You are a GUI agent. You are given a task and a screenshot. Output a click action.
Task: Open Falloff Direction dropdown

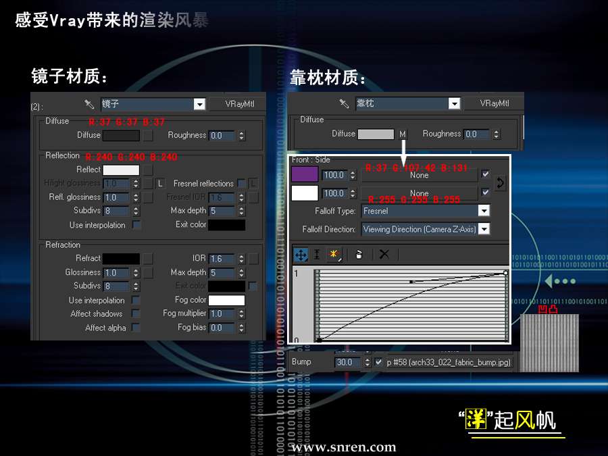click(484, 229)
